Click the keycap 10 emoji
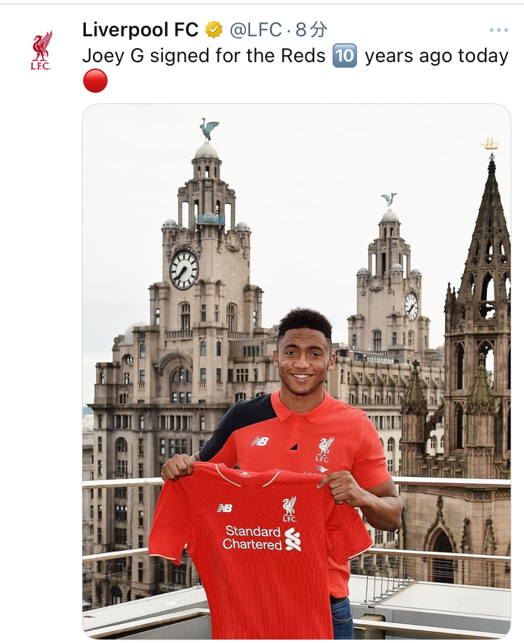524x643 pixels. [344, 56]
